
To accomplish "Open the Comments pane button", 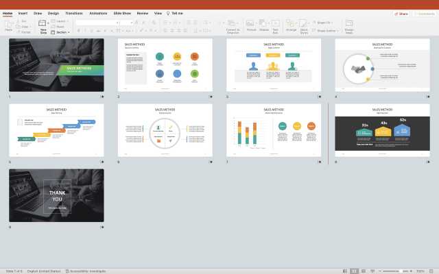I will (x=424, y=13).
